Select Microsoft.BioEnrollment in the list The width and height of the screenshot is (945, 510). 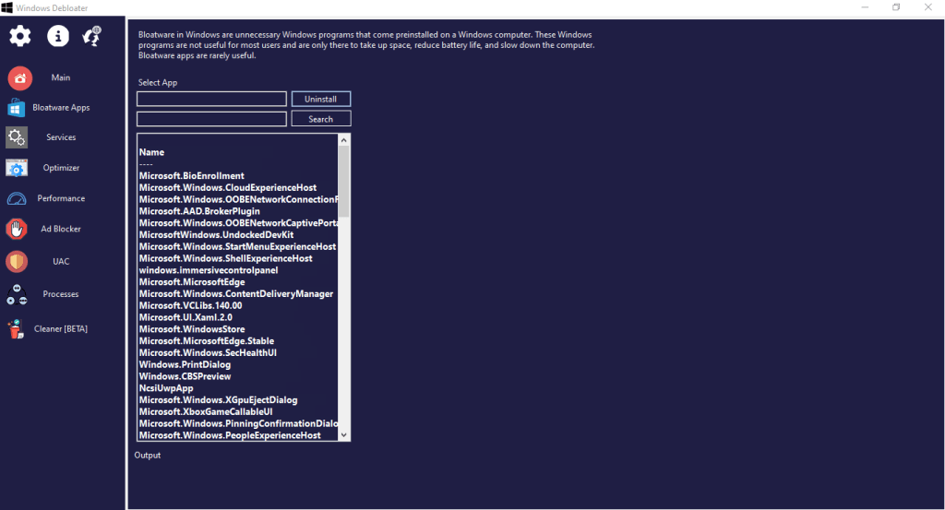[x=192, y=176]
